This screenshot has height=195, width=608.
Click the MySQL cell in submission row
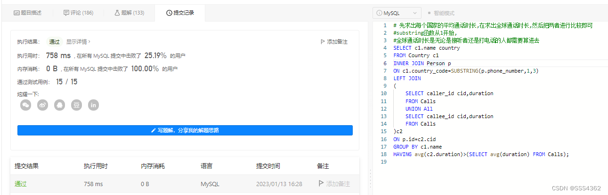[209, 184]
